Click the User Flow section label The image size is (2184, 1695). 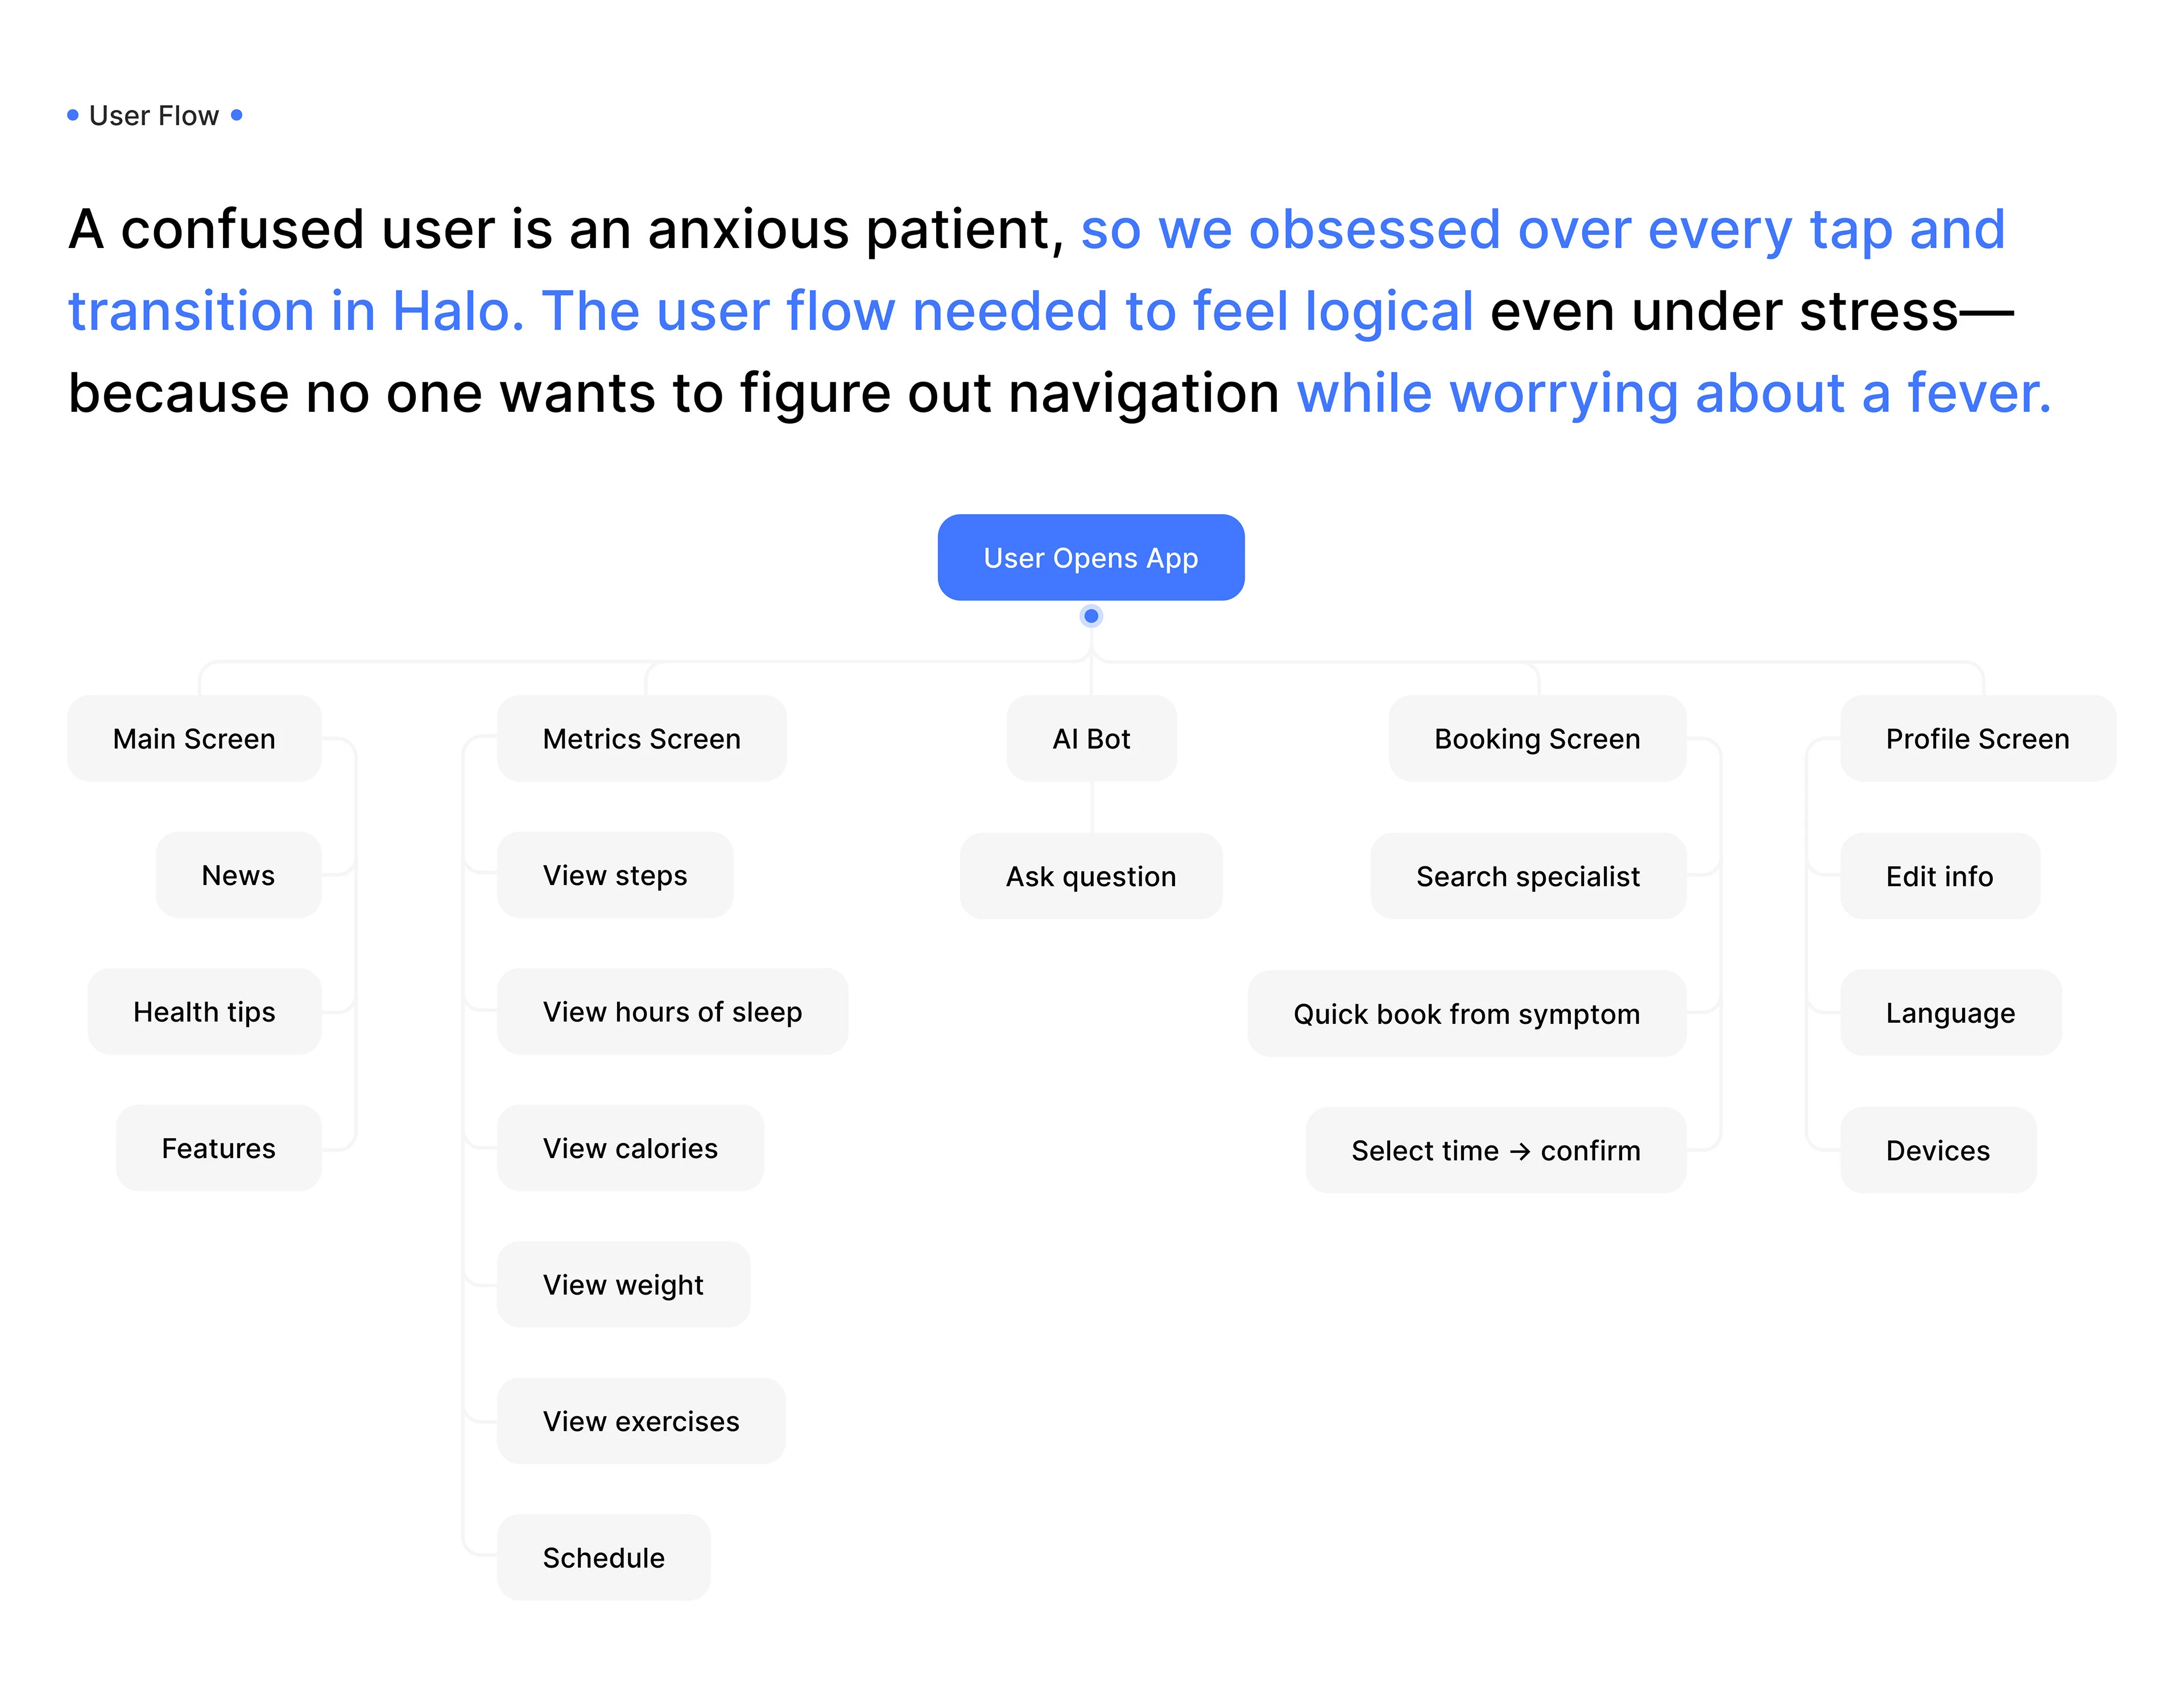pyautogui.click(x=154, y=116)
